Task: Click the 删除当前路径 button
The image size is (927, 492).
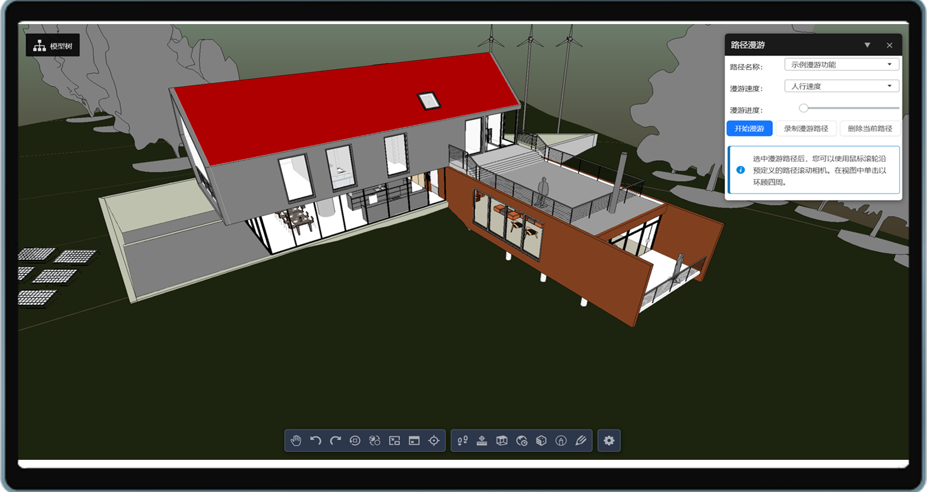Action: click(870, 128)
